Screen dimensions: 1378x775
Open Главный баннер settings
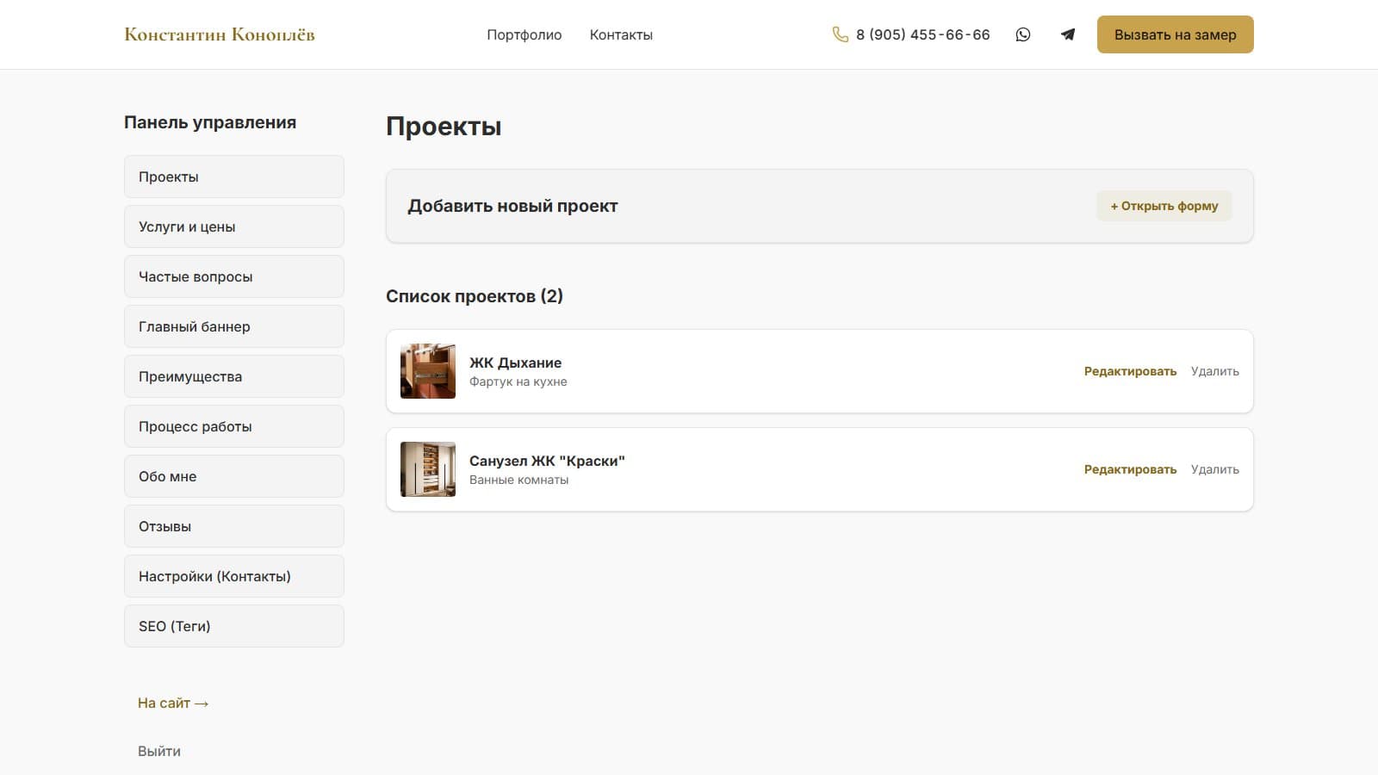click(234, 326)
